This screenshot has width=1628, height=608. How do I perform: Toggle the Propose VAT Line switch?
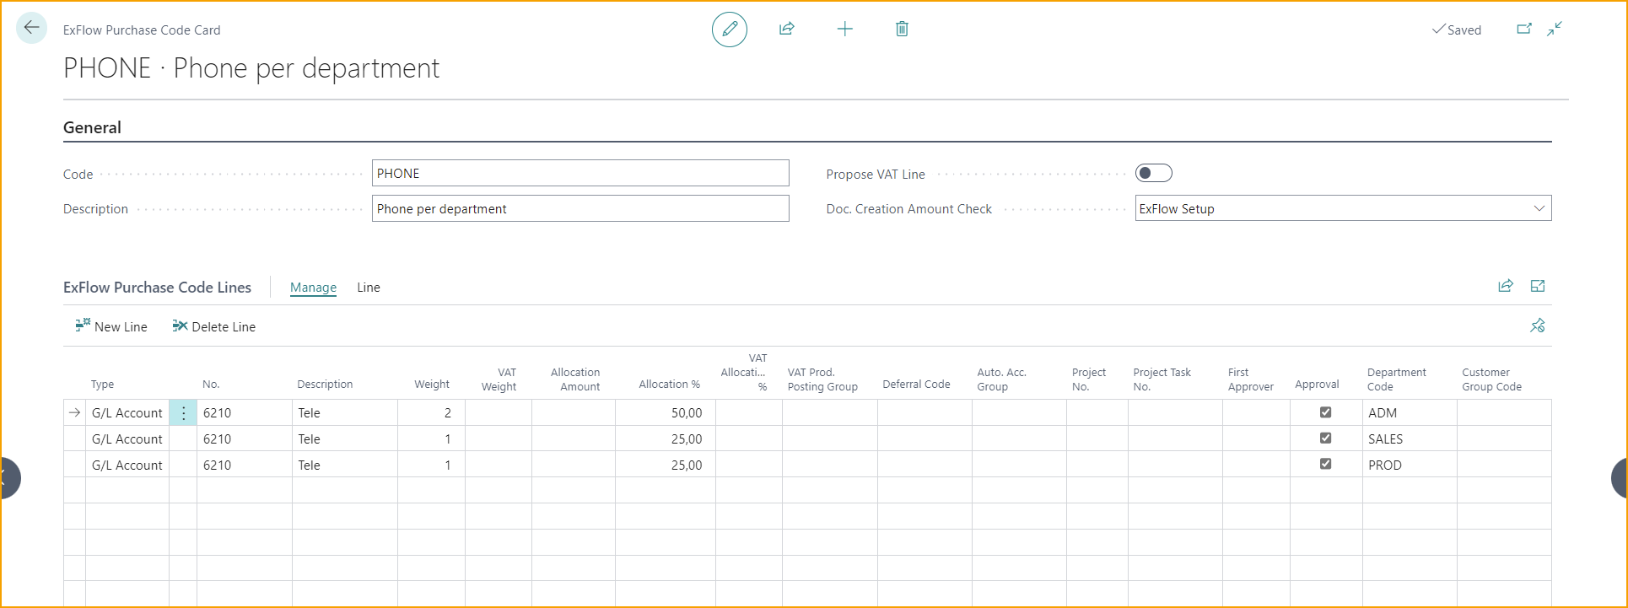click(1153, 173)
